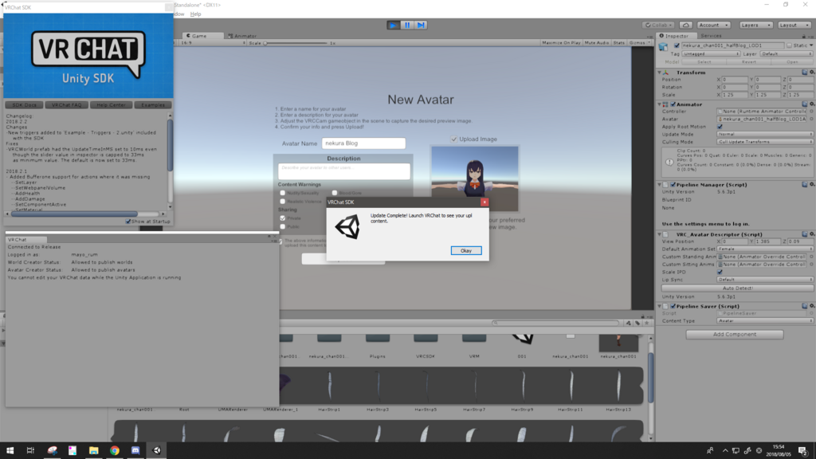Toggle Scale IPD checkbox

coord(720,272)
